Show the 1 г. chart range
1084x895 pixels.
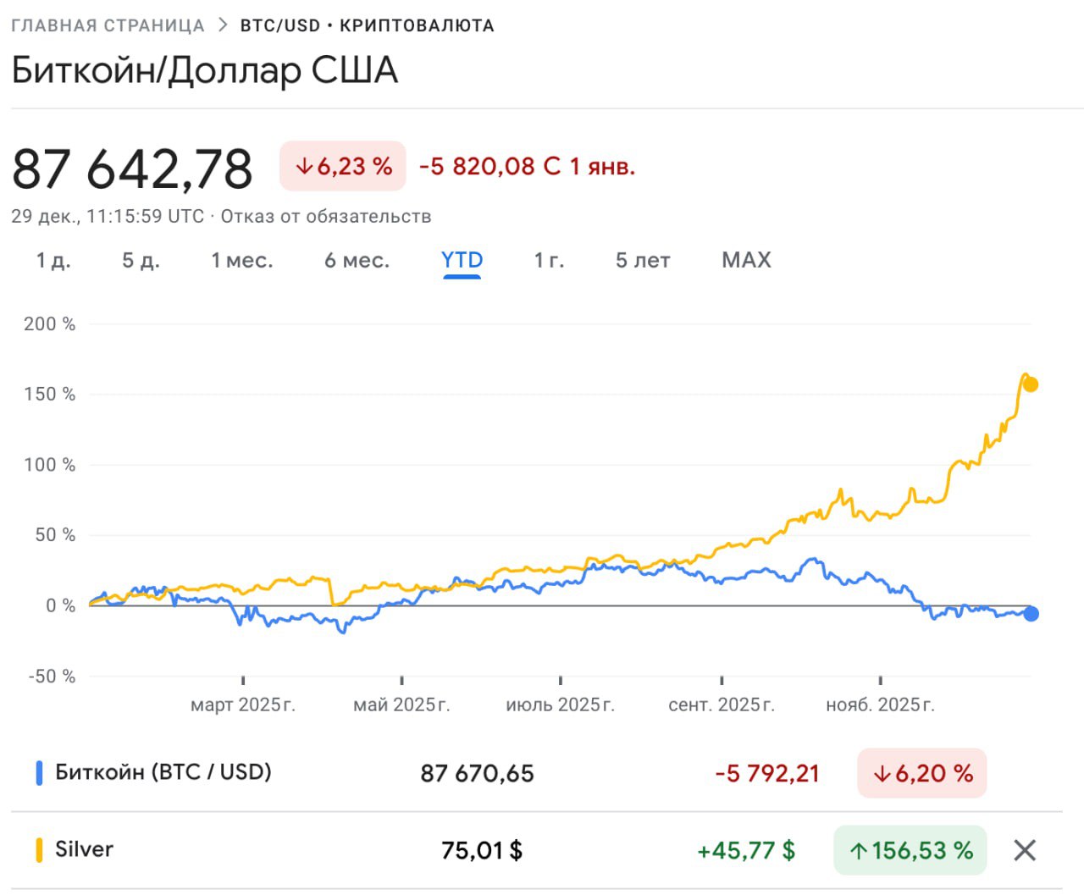click(x=549, y=261)
